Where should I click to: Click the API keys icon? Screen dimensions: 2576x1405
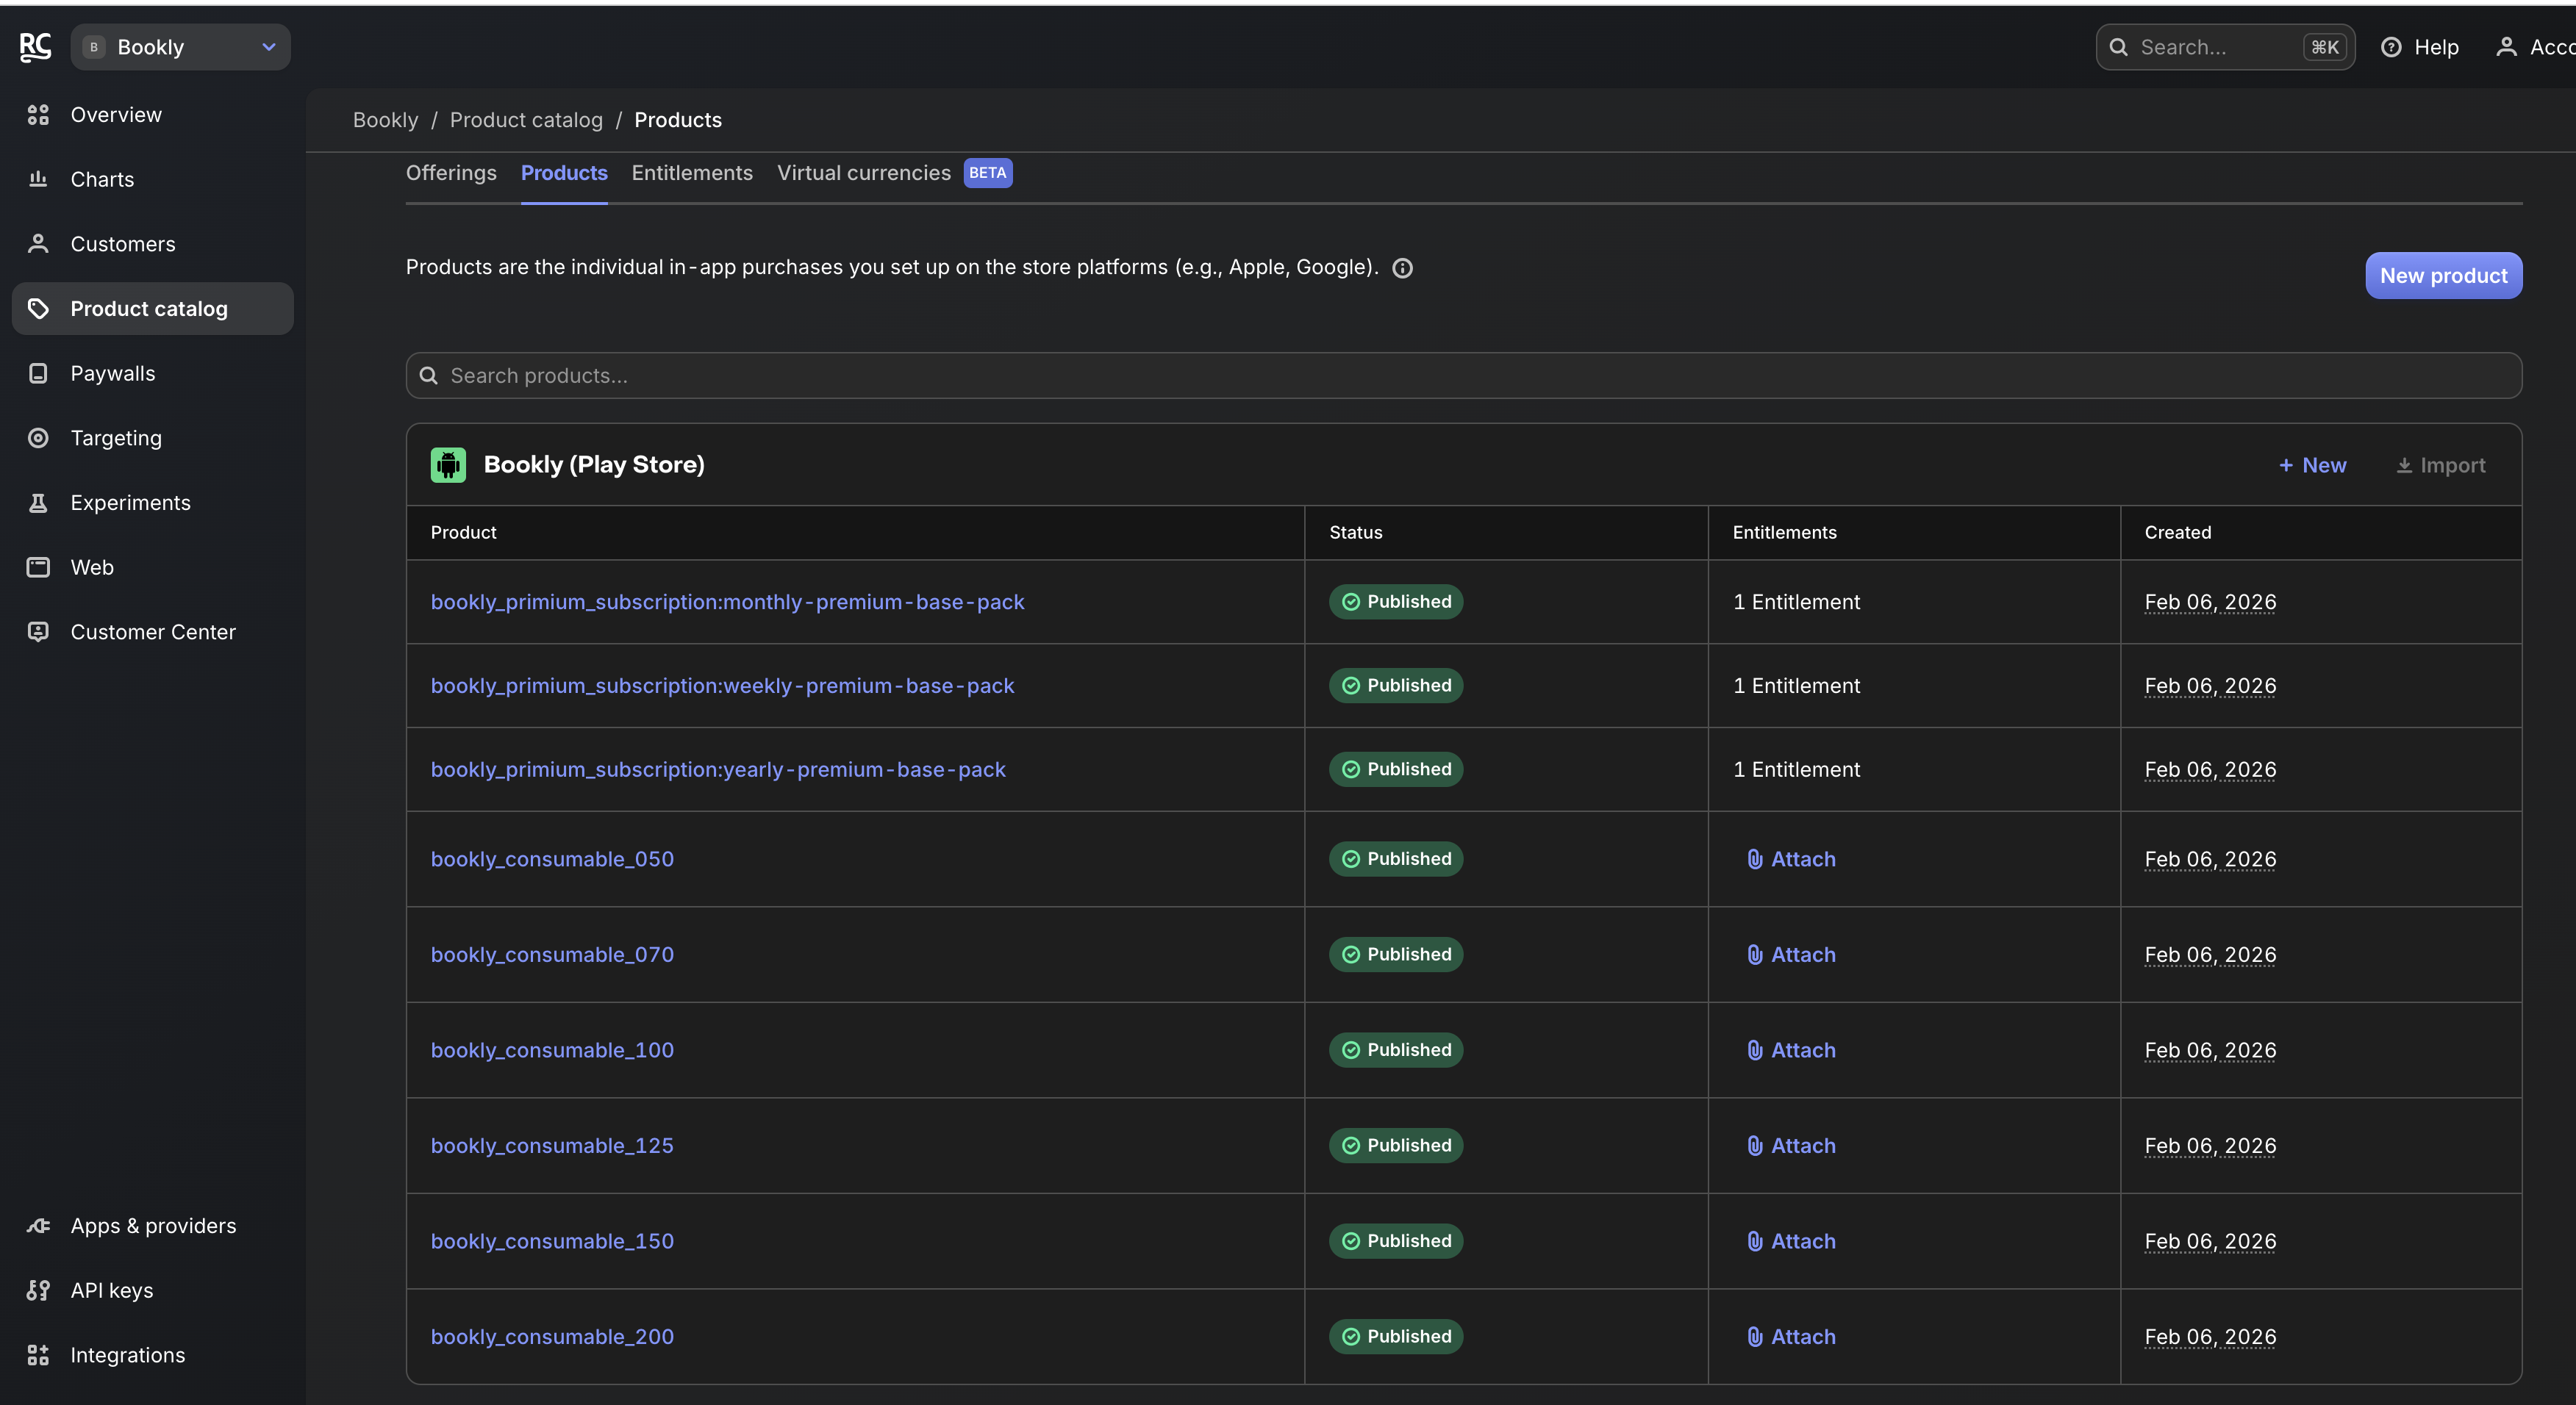pyautogui.click(x=38, y=1290)
